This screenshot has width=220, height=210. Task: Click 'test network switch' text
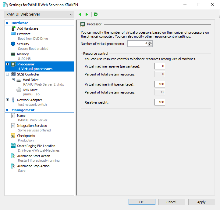pos(32,105)
